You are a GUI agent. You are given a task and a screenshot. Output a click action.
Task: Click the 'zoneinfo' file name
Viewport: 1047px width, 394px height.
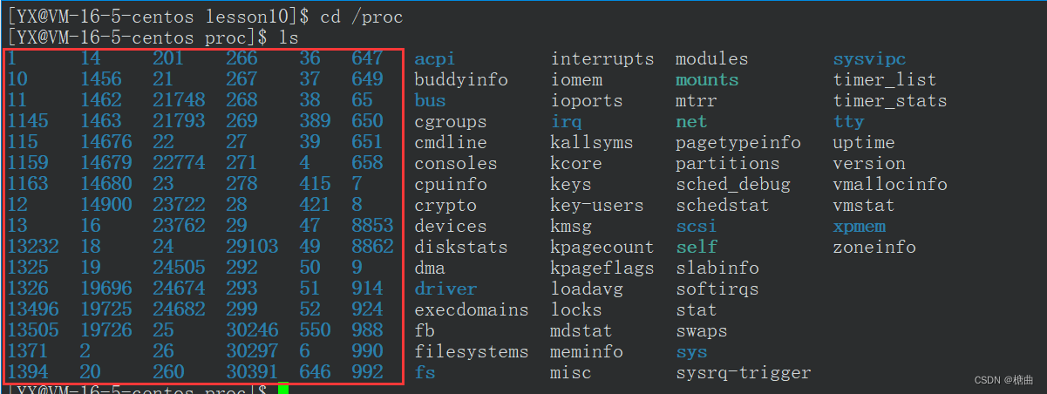pyautogui.click(x=874, y=248)
